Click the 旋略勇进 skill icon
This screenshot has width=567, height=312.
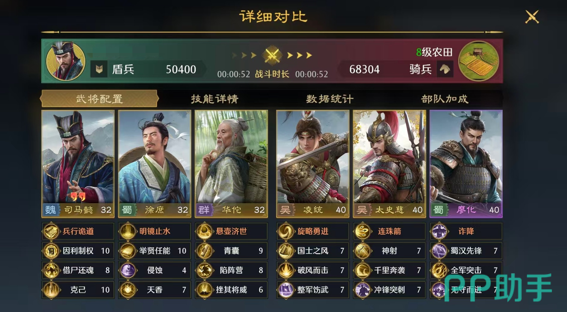(x=286, y=231)
